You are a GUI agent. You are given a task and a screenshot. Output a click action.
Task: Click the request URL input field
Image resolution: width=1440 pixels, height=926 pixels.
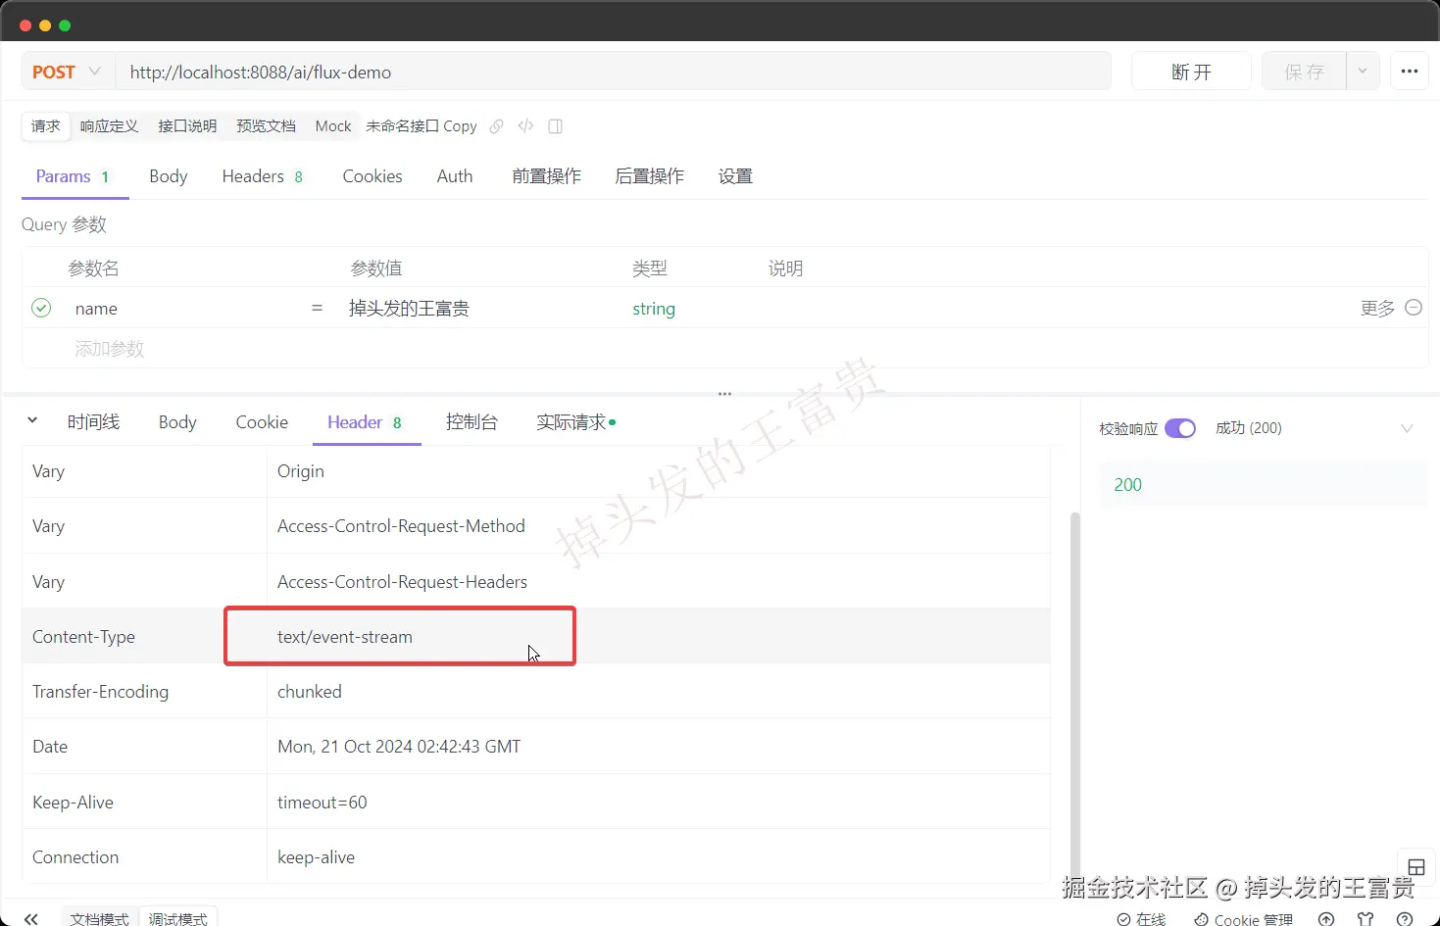[614, 72]
